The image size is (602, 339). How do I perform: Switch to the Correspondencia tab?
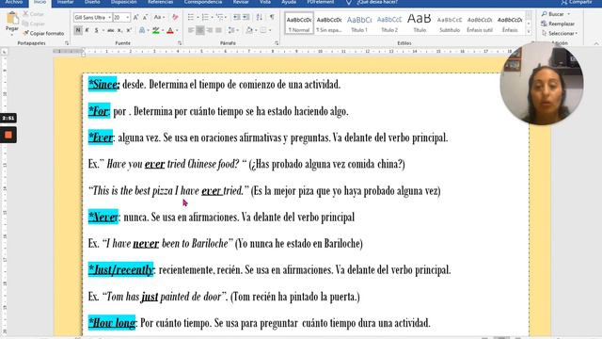pos(203,2)
